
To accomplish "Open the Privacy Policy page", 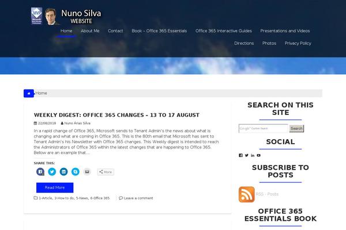I will click(298, 43).
